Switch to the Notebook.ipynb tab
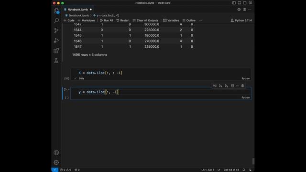 [77, 10]
